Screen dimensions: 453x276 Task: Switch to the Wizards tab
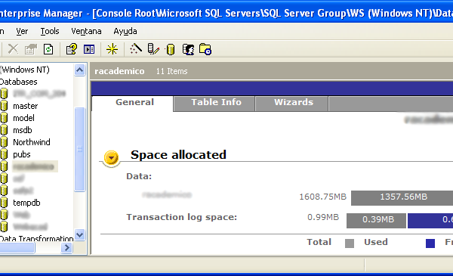[291, 104]
